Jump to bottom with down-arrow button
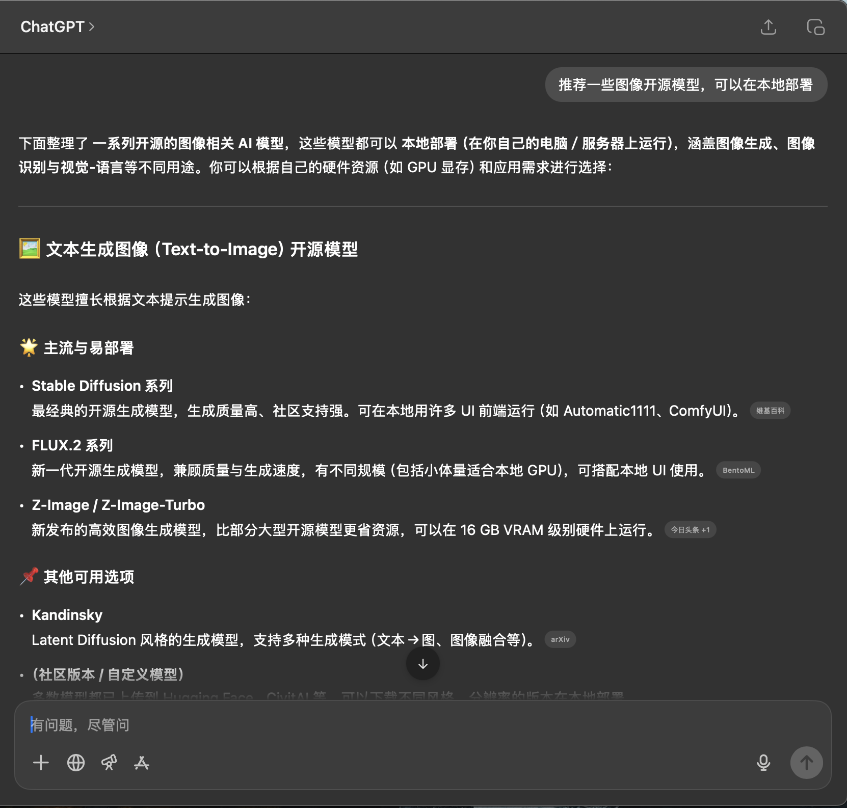This screenshot has width=847, height=808. point(422,664)
